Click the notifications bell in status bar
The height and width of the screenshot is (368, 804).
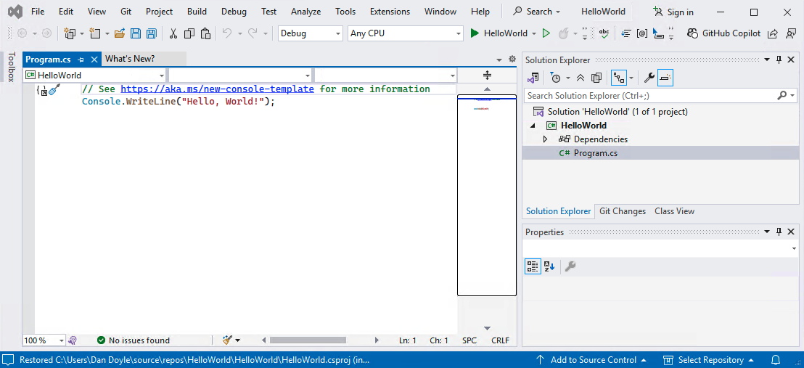point(776,360)
